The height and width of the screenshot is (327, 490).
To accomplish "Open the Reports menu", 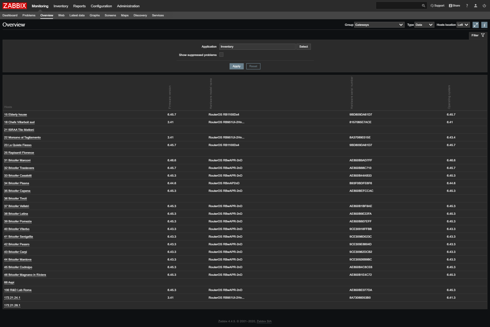I will click(x=79, y=6).
